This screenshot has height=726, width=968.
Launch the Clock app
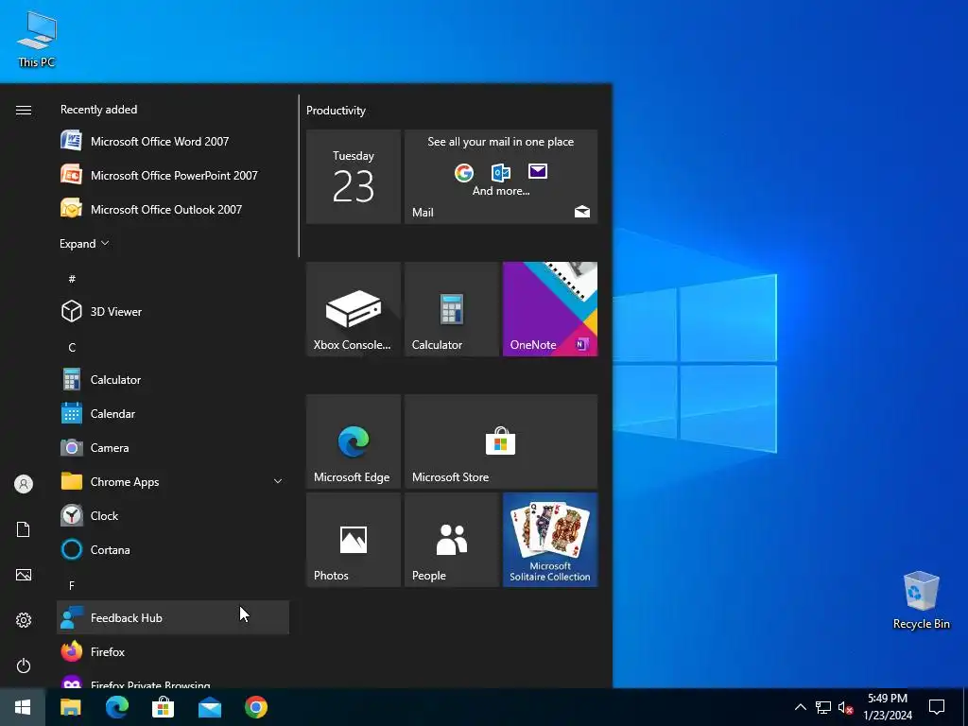coord(173,515)
